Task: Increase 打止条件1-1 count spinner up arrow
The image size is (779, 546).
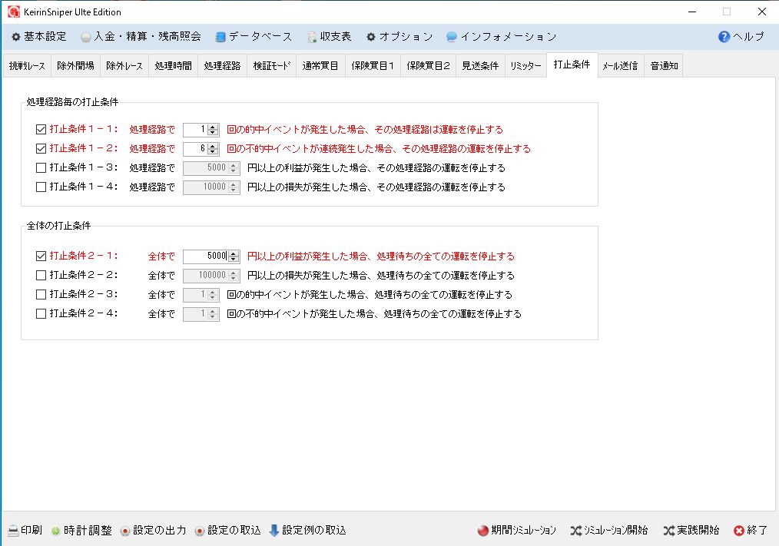Action: click(213, 127)
